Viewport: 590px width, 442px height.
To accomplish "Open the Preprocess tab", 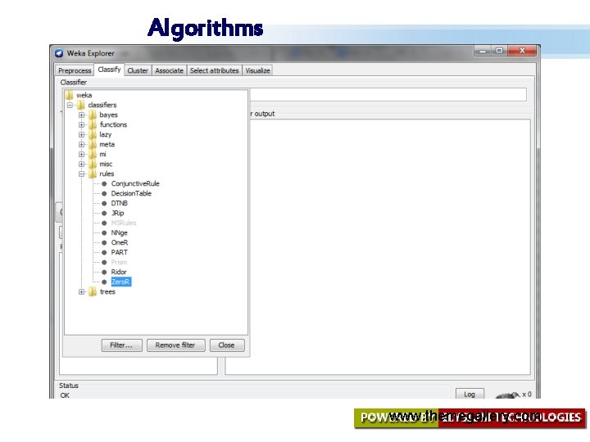I will tap(75, 70).
